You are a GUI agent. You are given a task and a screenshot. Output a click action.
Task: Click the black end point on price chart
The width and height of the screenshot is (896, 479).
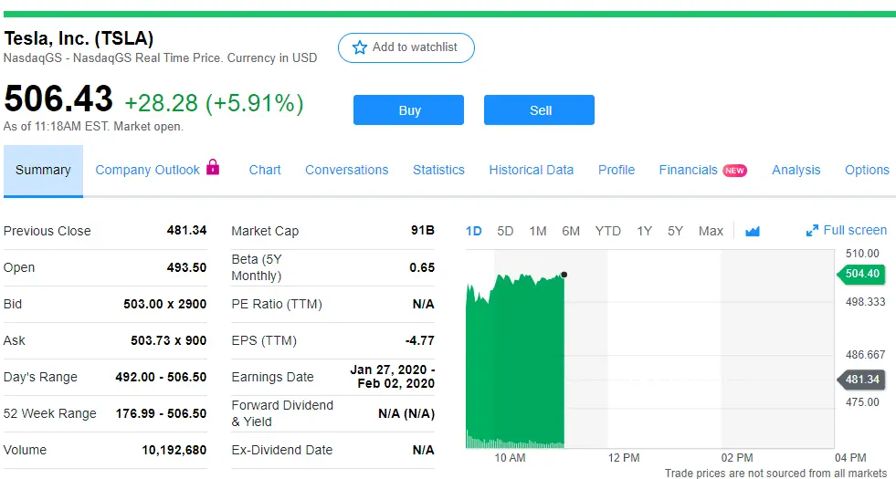564,274
